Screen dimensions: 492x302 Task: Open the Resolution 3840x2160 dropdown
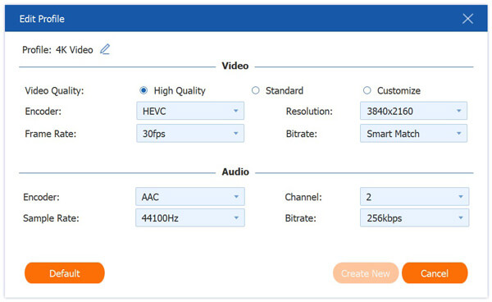coord(413,111)
